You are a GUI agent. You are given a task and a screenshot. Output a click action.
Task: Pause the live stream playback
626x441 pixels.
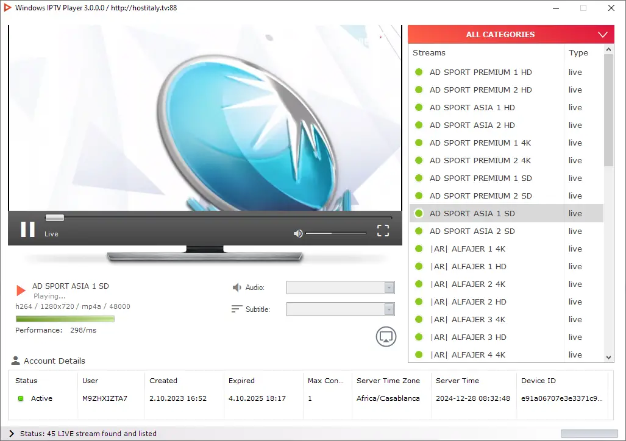coord(27,230)
